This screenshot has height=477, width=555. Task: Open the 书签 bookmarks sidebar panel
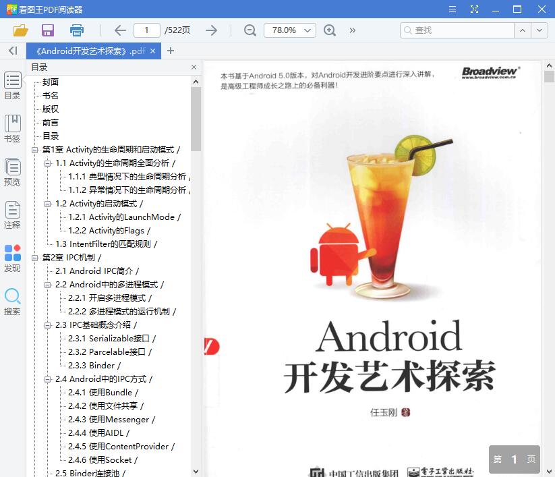tap(12, 129)
